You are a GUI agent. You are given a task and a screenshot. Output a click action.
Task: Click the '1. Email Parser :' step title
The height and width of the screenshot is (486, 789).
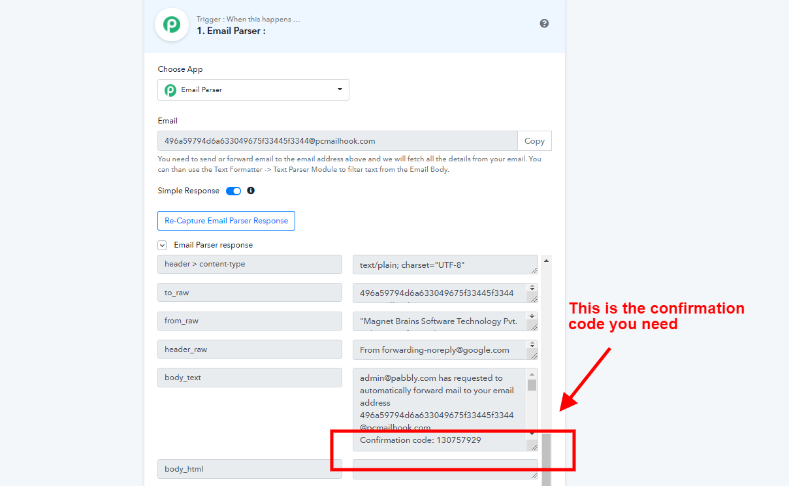coord(231,31)
